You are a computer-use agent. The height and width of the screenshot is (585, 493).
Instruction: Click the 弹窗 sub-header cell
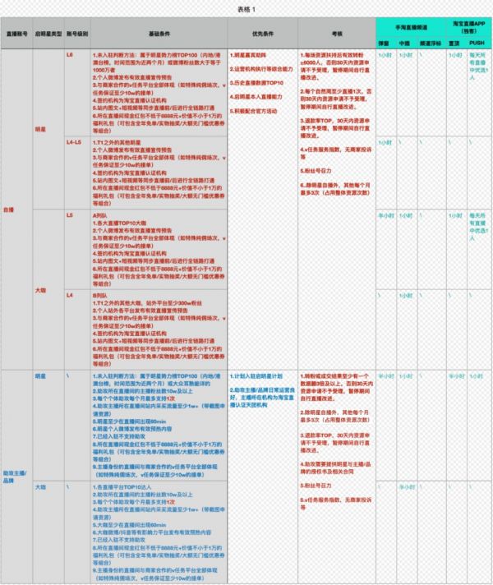(385, 40)
